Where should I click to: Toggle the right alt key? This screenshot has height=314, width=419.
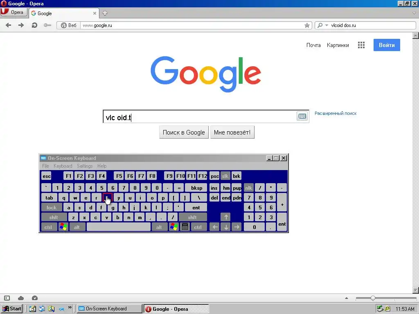pos(159,227)
